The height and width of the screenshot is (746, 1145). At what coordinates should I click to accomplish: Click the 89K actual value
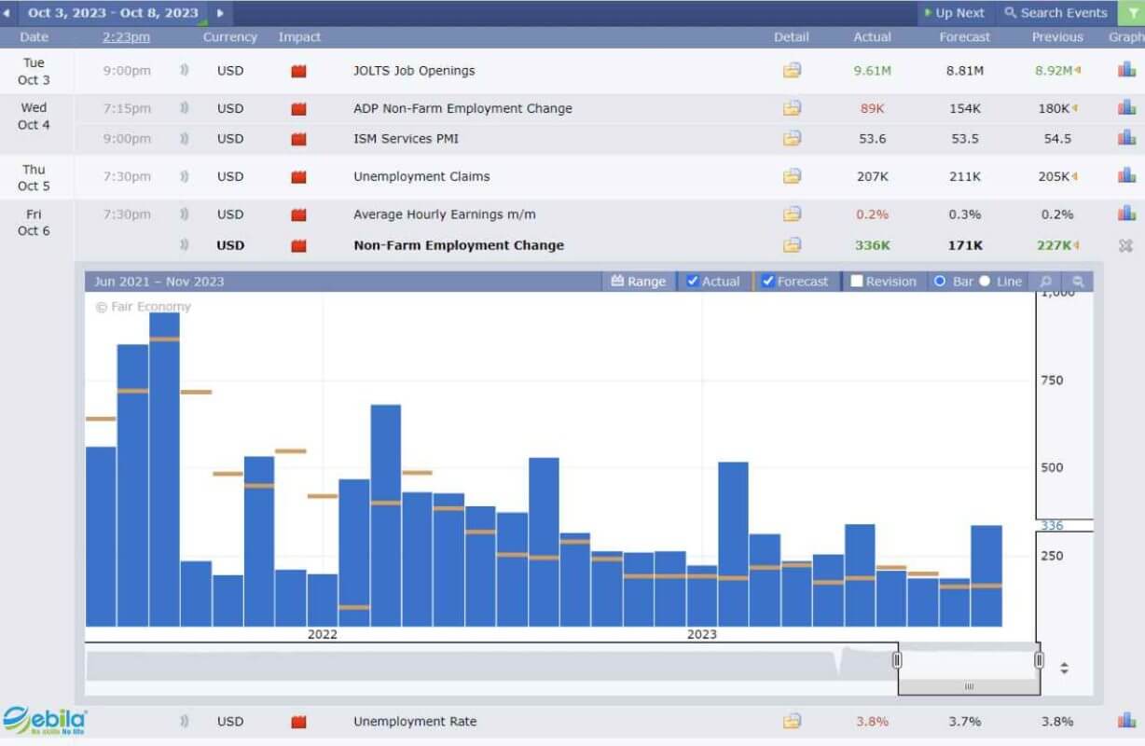point(872,108)
